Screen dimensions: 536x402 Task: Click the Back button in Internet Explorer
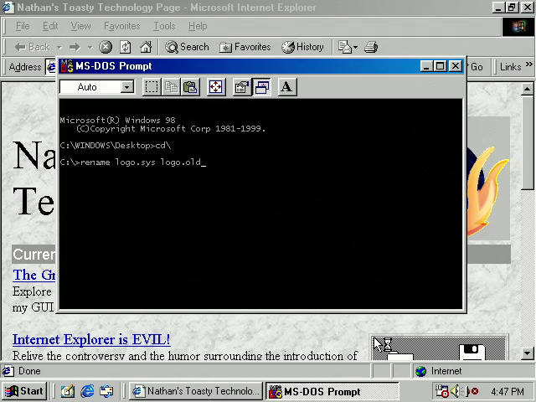point(33,47)
